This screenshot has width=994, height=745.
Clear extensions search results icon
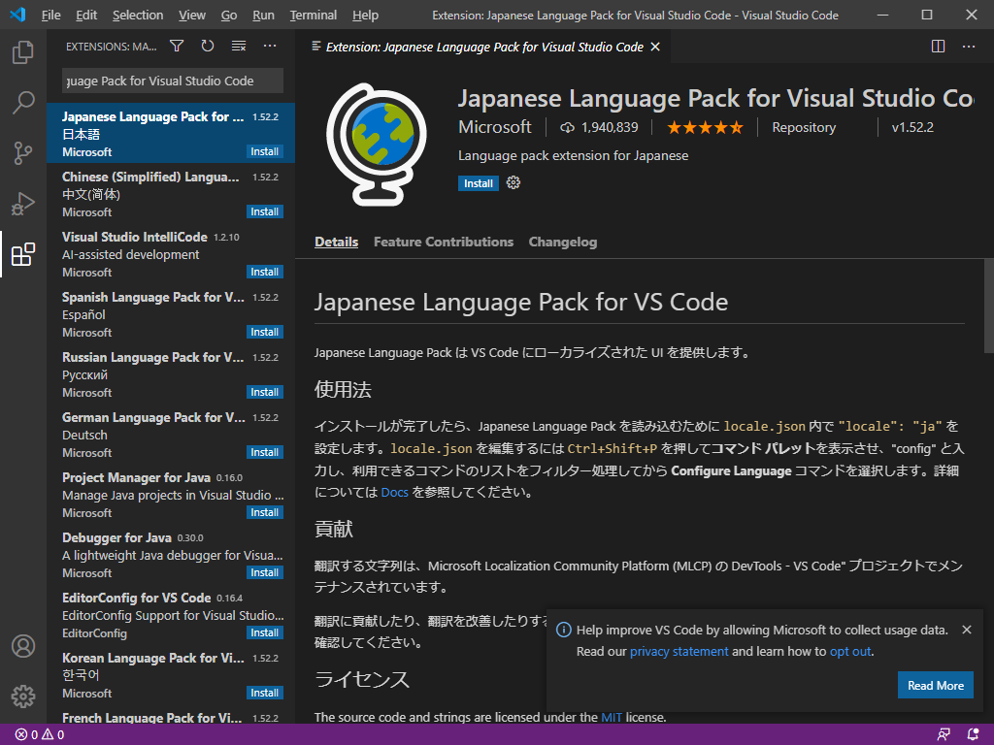pyautogui.click(x=239, y=46)
